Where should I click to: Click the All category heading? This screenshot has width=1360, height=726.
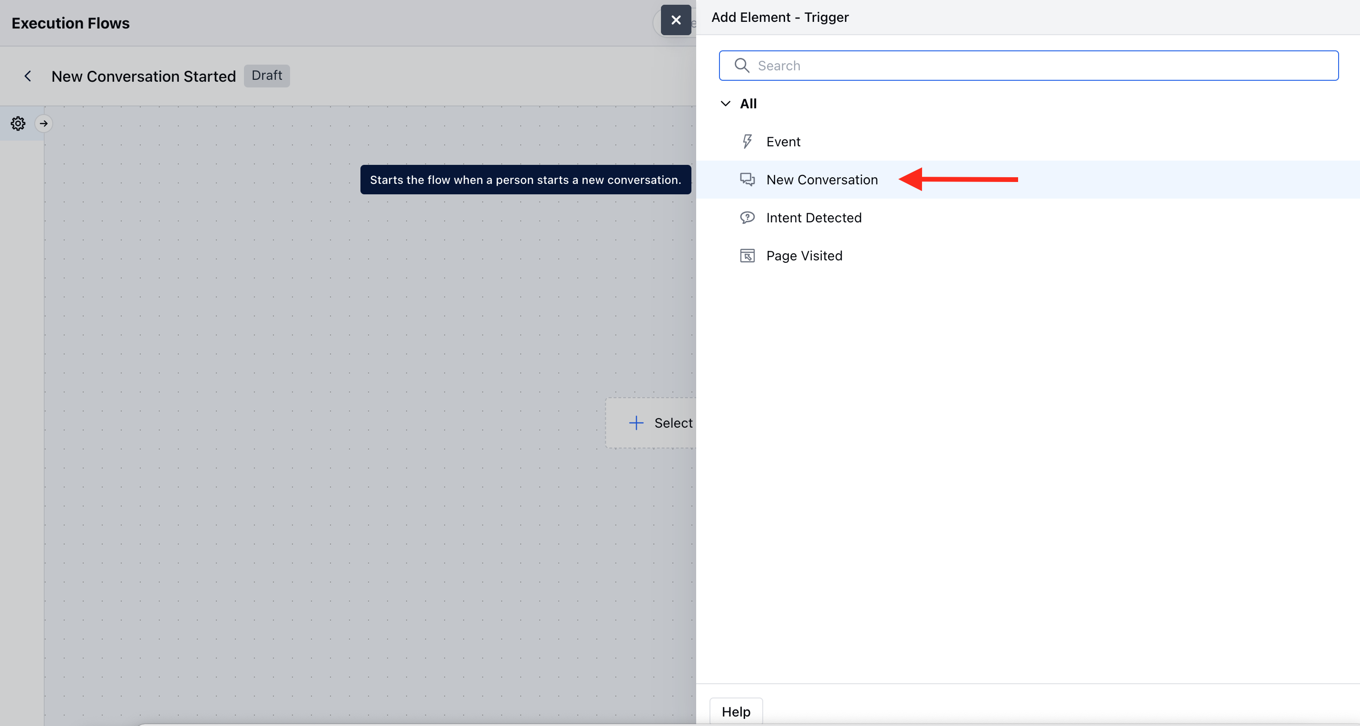(748, 104)
